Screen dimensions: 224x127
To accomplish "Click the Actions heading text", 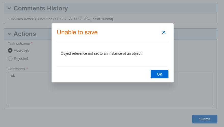I will [25, 34].
